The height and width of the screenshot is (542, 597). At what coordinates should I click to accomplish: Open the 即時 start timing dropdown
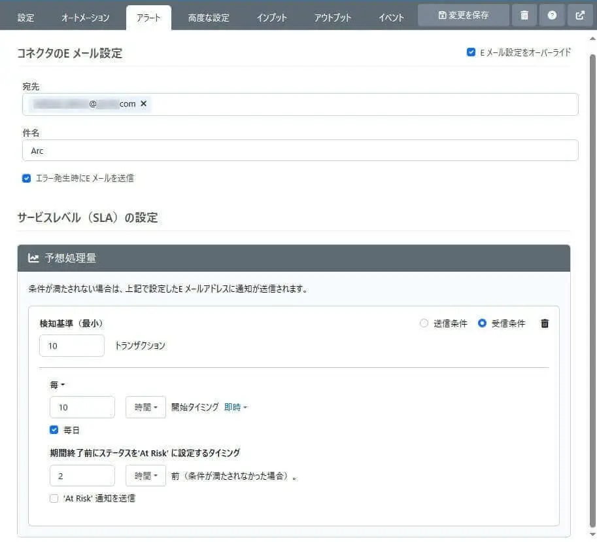click(235, 407)
